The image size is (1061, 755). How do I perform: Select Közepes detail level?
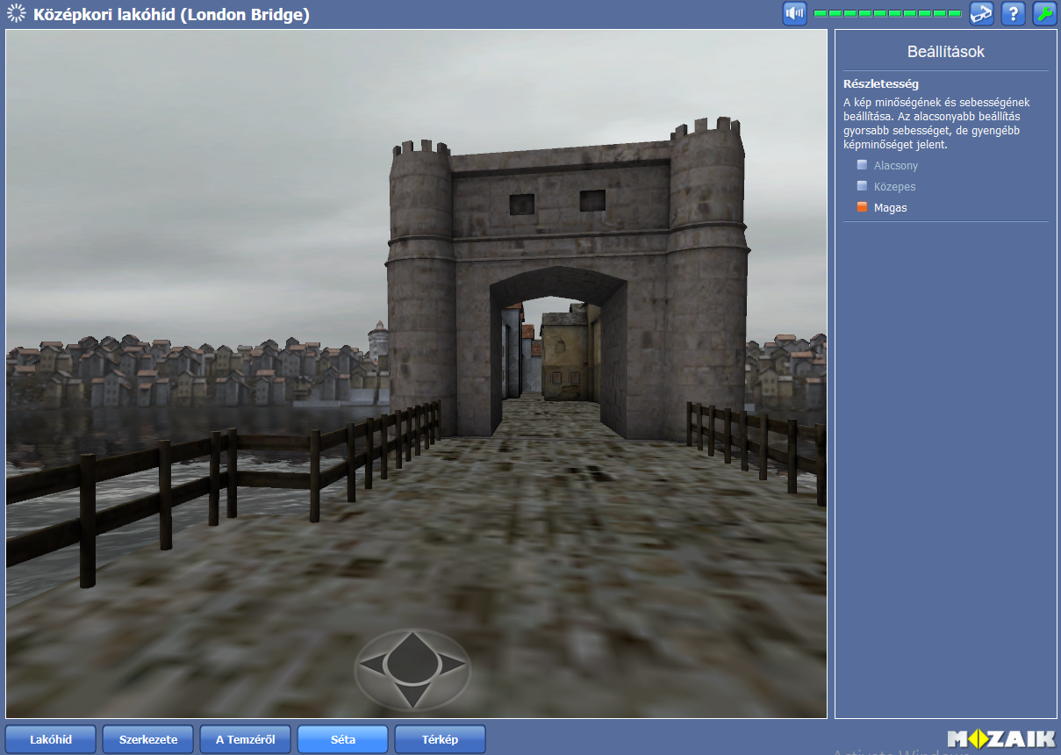click(x=886, y=186)
